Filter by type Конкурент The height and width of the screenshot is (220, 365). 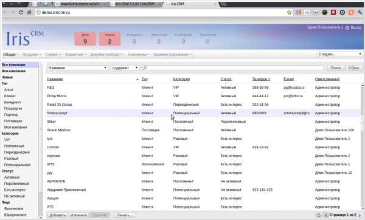[13, 102]
